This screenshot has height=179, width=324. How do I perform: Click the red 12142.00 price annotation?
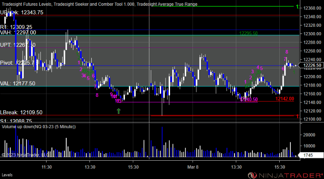[x=285, y=99]
